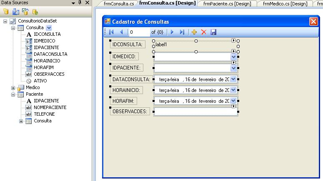Collapse the Paciente table node
This screenshot has width=323, height=181.
(13, 94)
